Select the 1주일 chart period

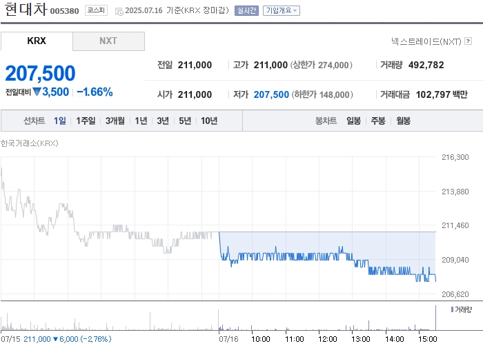point(86,121)
